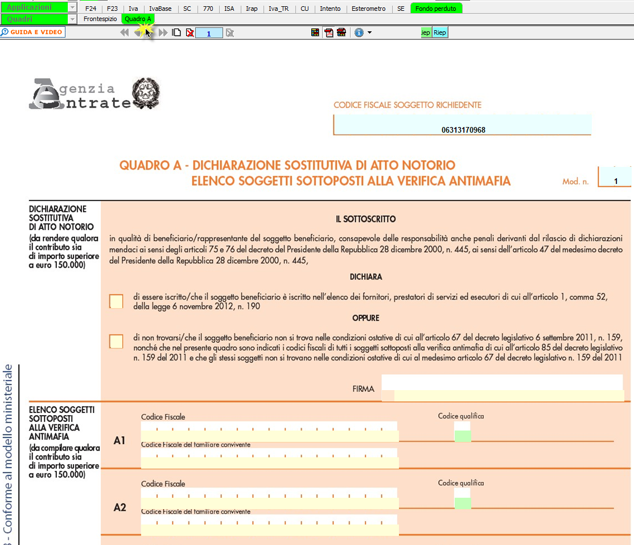634x545 pixels.
Task: Select the Esterometro tab
Action: 368,9
